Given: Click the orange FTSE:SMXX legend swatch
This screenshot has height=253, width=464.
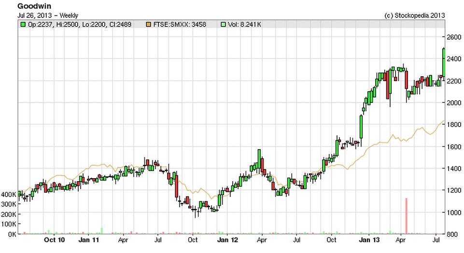Looking at the screenshot, I should [149, 25].
